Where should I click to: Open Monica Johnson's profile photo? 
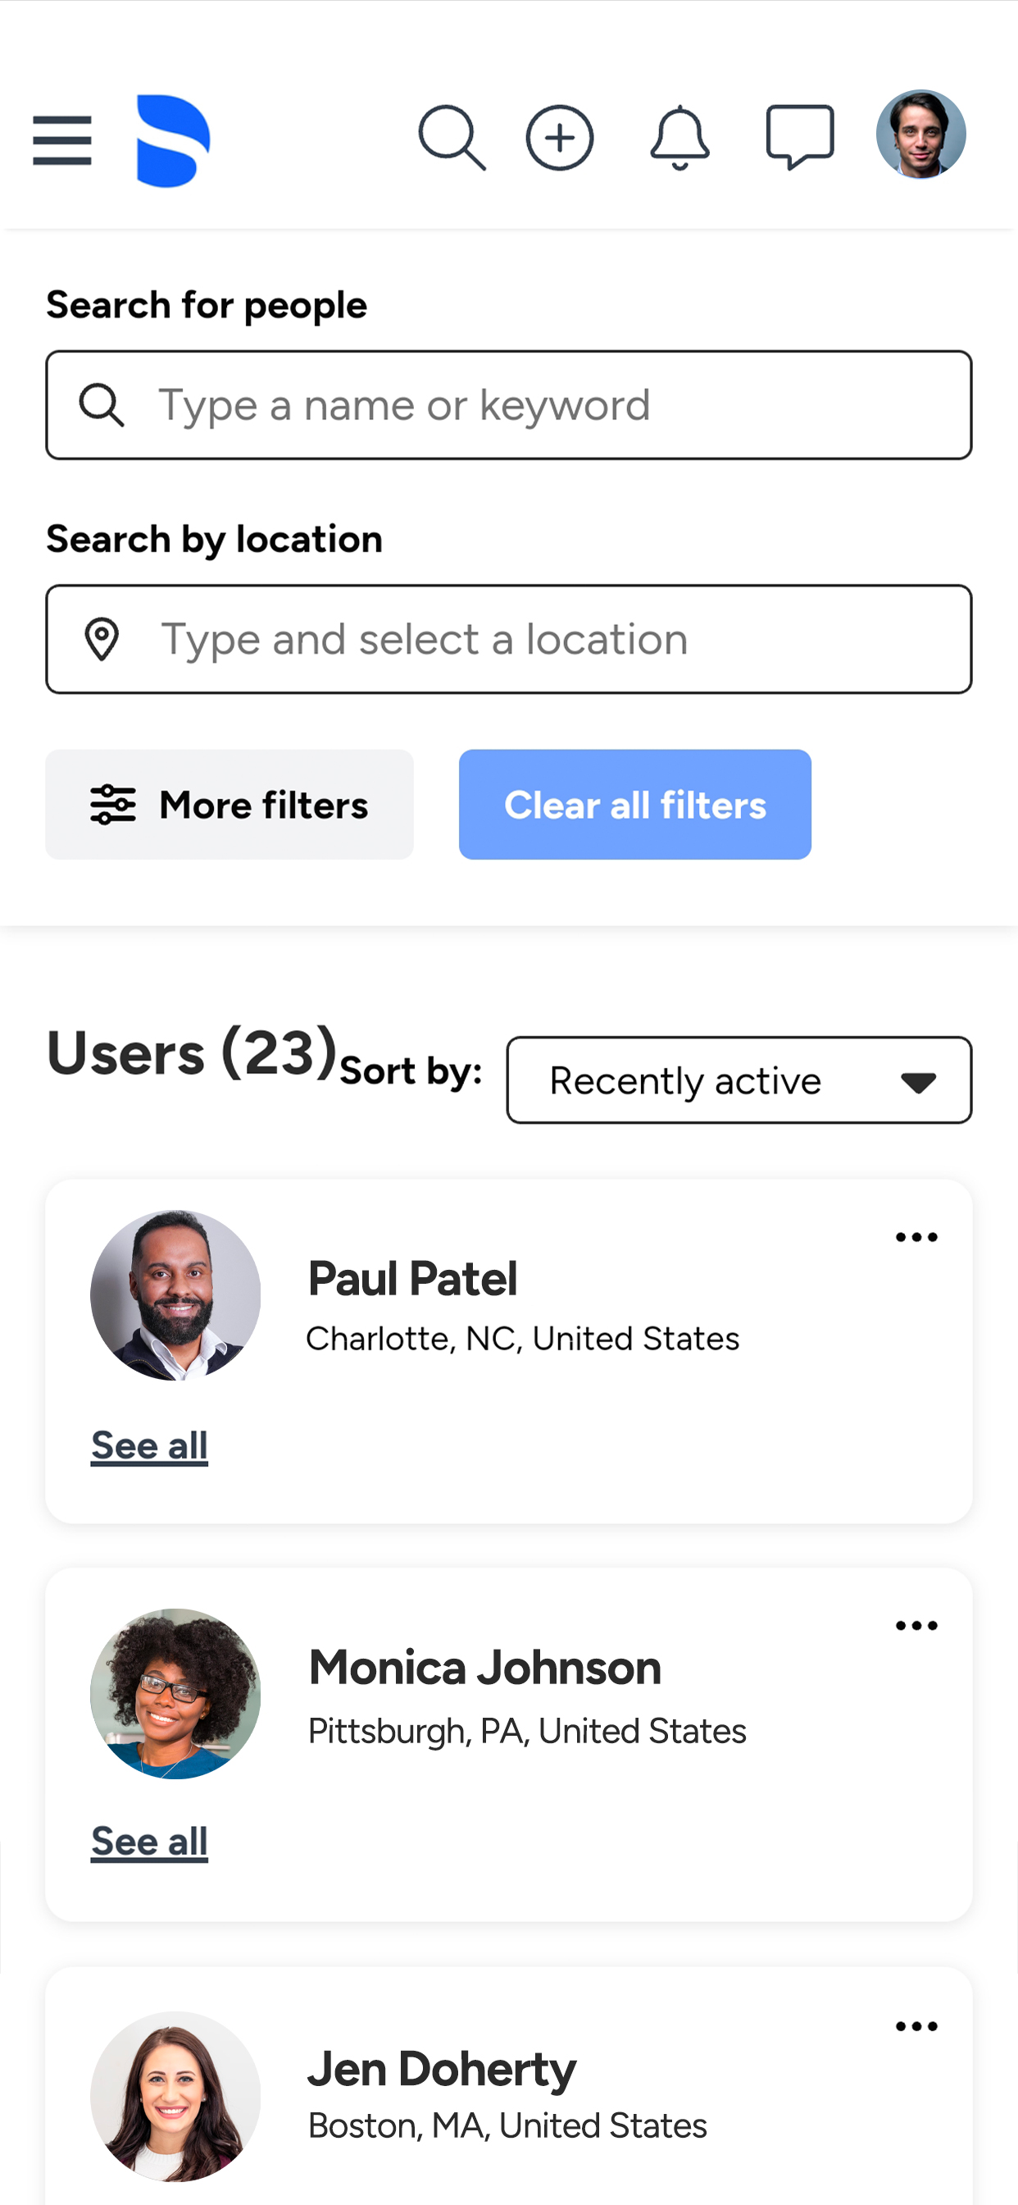[x=175, y=1694]
